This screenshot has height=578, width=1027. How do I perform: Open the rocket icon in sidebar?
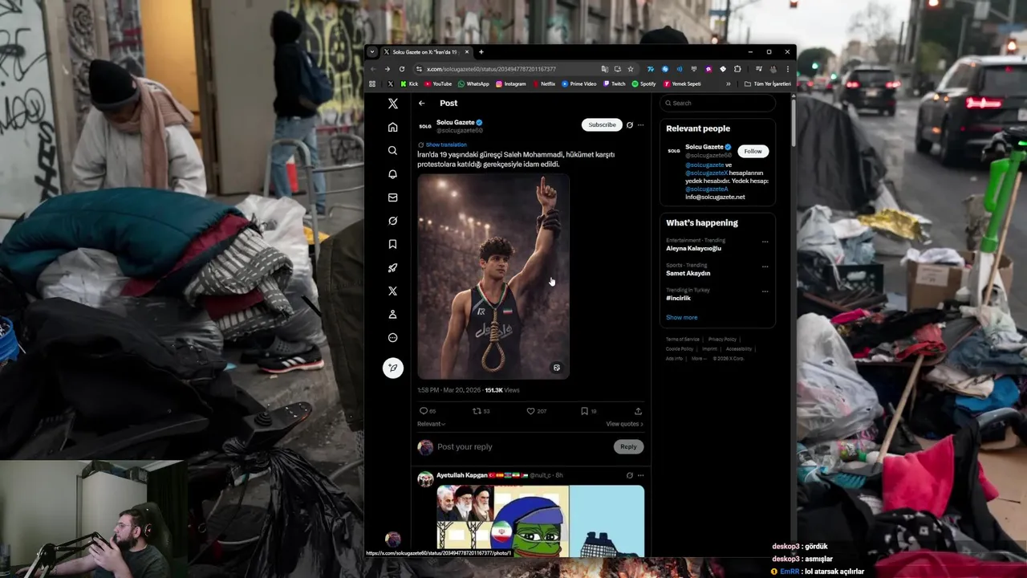(x=392, y=267)
